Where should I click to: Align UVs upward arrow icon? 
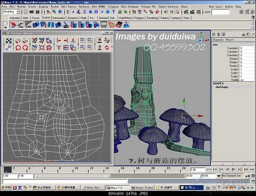point(59,48)
